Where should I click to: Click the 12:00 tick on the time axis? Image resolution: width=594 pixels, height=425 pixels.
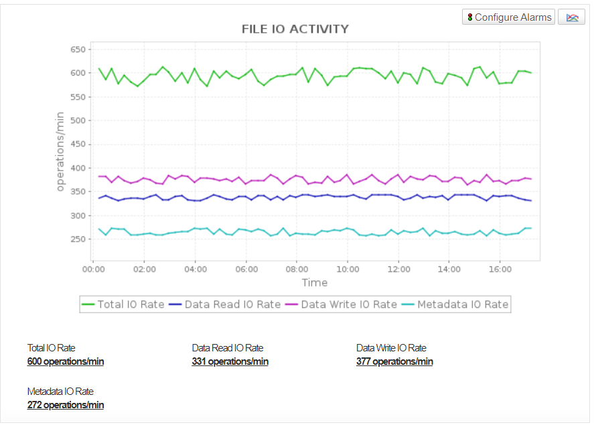[x=398, y=269]
